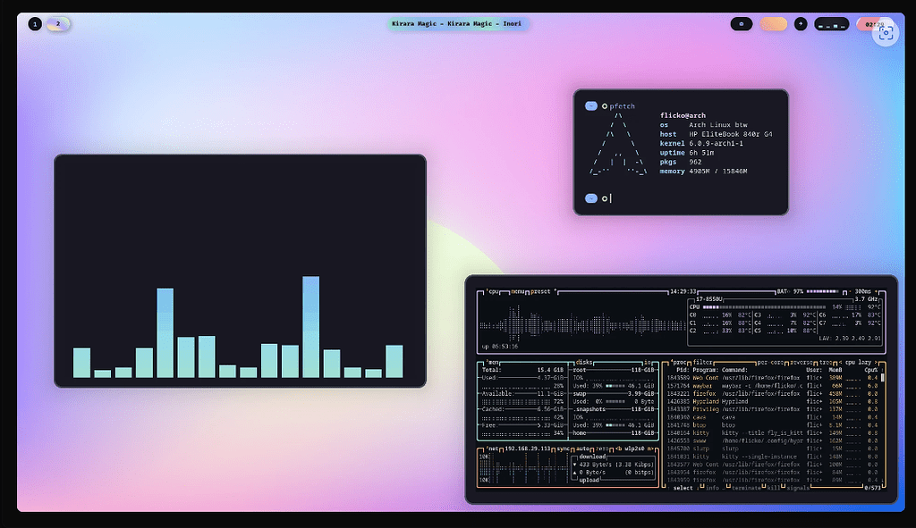Click the orange pill widget in the top bar
Viewport: 916px width, 528px height.
pos(773,23)
